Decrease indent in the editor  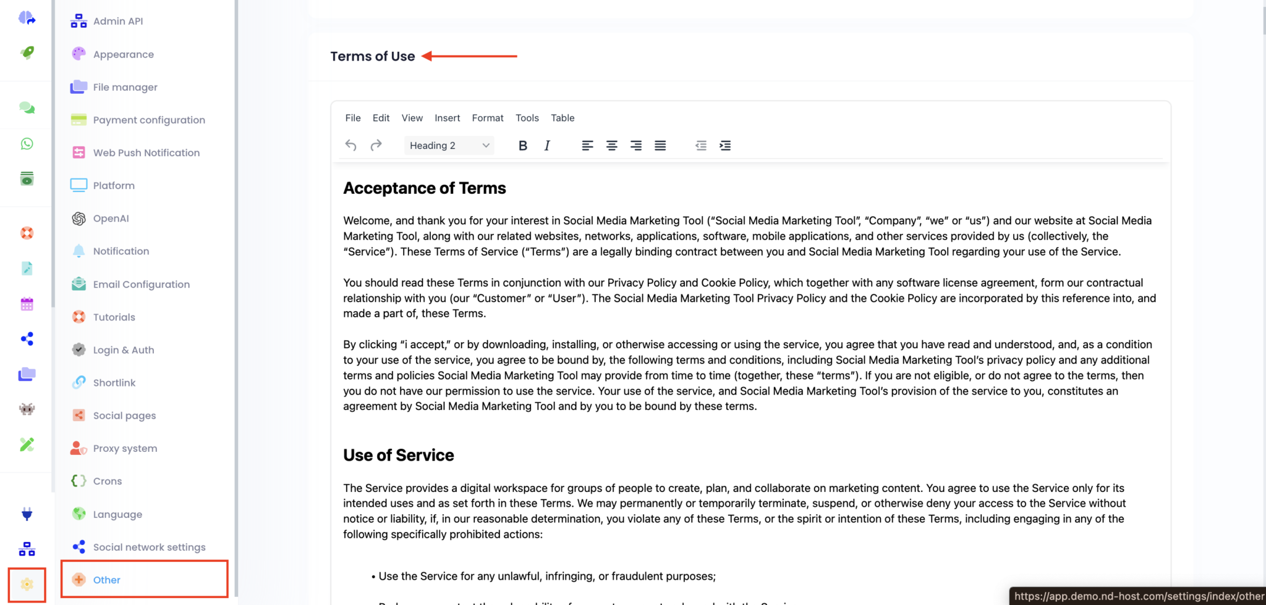[701, 146]
